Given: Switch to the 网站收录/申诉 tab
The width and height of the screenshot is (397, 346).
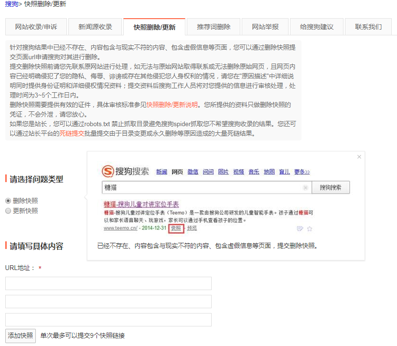Looking at the screenshot, I should [36, 27].
